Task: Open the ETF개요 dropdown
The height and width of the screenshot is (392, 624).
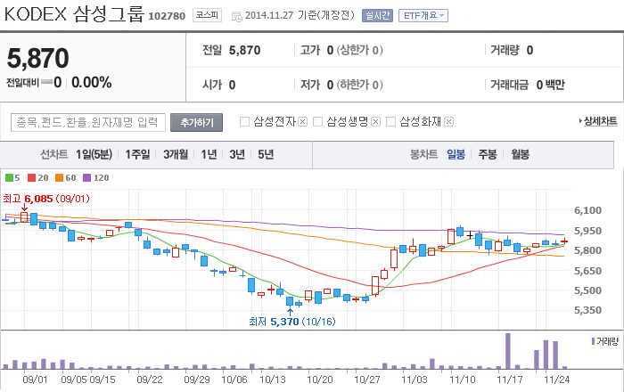Action: [x=423, y=15]
